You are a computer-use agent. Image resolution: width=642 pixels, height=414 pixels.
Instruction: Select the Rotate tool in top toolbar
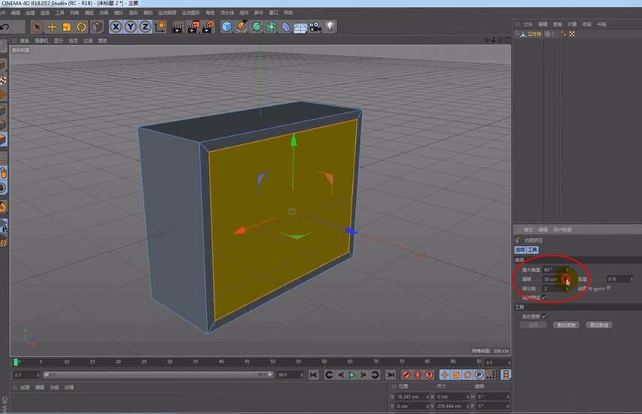tap(81, 27)
